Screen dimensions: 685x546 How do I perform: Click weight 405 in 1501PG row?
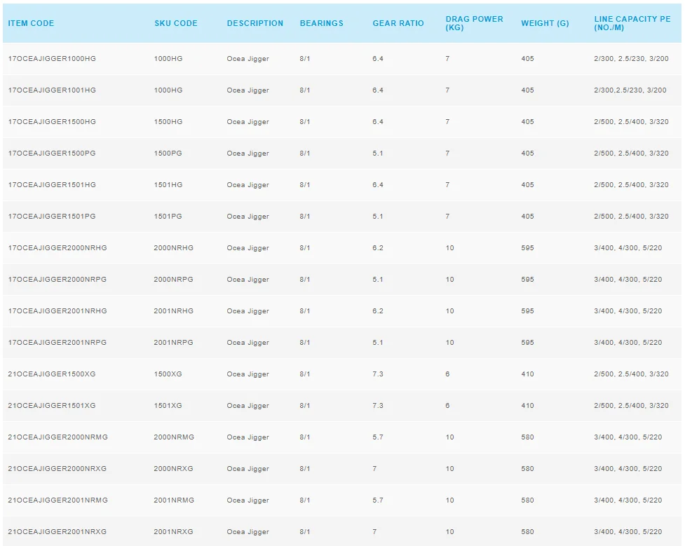coord(527,216)
